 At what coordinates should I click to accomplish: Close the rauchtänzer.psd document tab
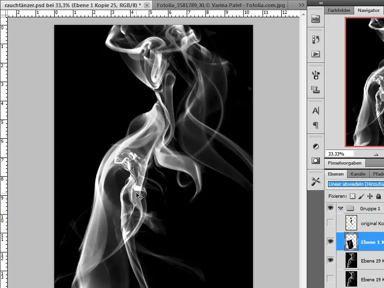[147, 5]
